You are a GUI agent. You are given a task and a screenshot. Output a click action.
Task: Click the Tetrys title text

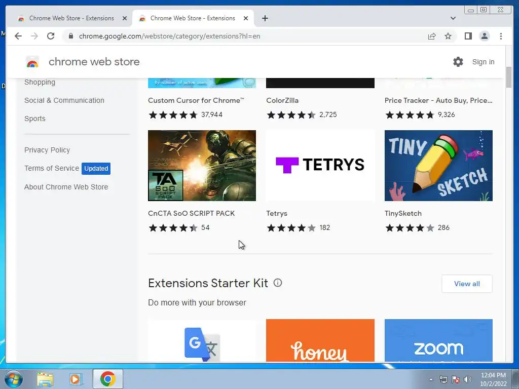coord(277,213)
